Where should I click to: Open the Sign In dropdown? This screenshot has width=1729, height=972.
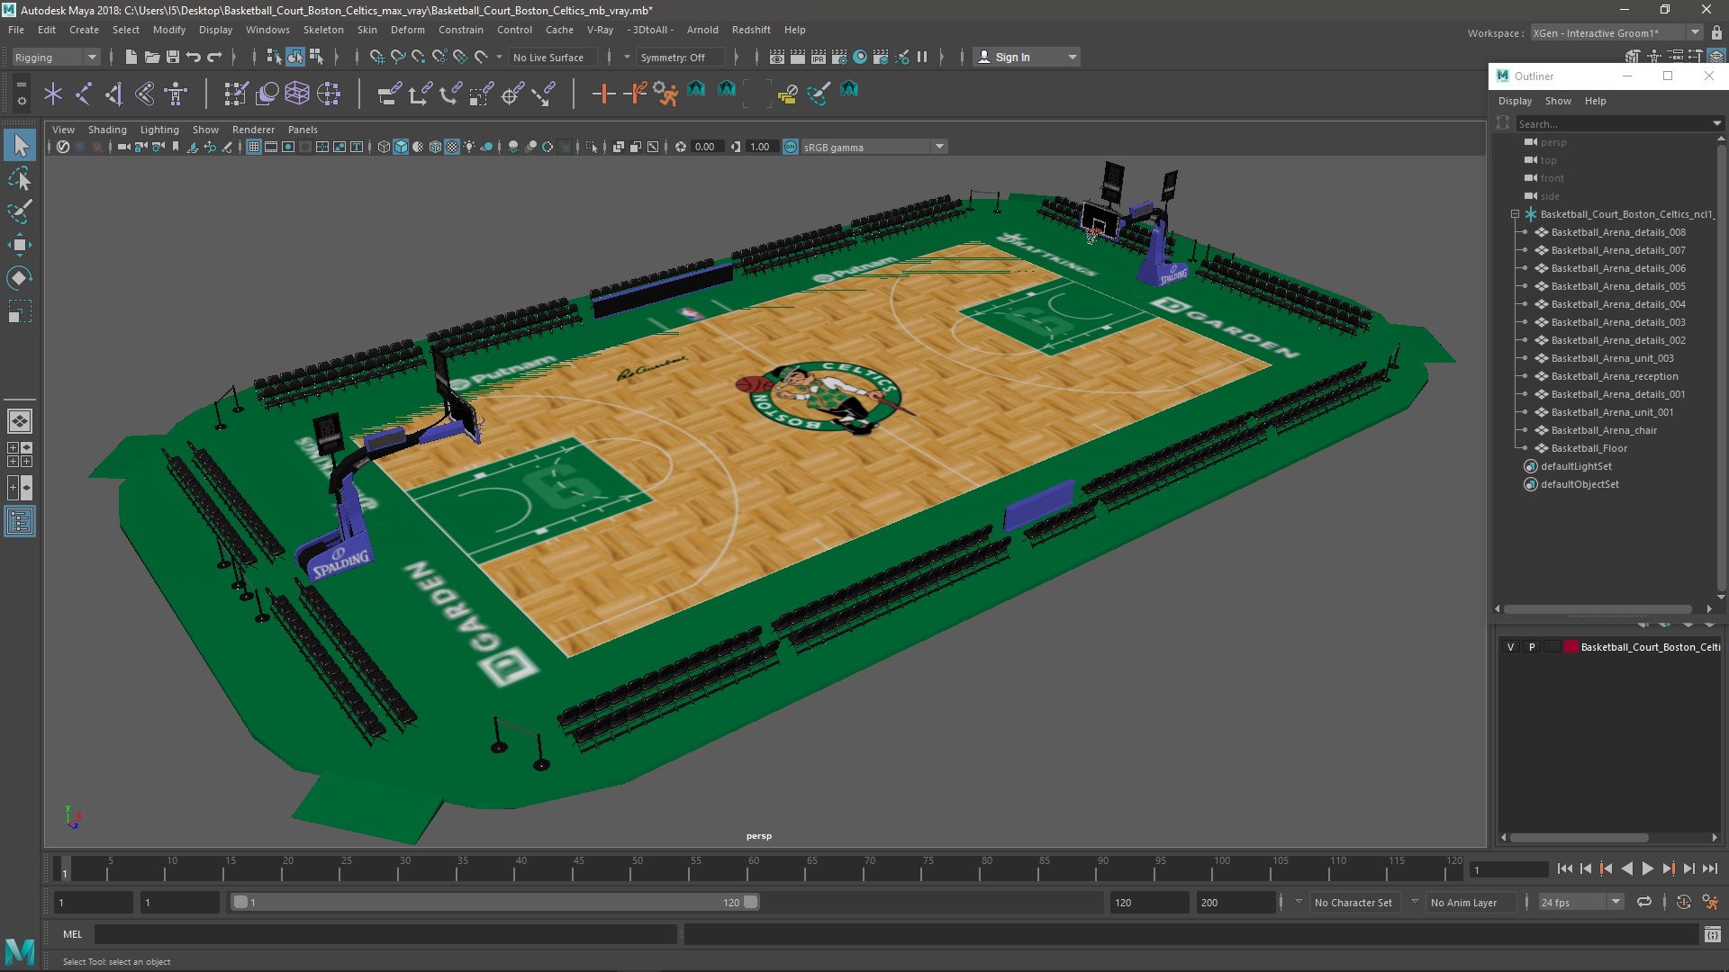click(x=1072, y=57)
